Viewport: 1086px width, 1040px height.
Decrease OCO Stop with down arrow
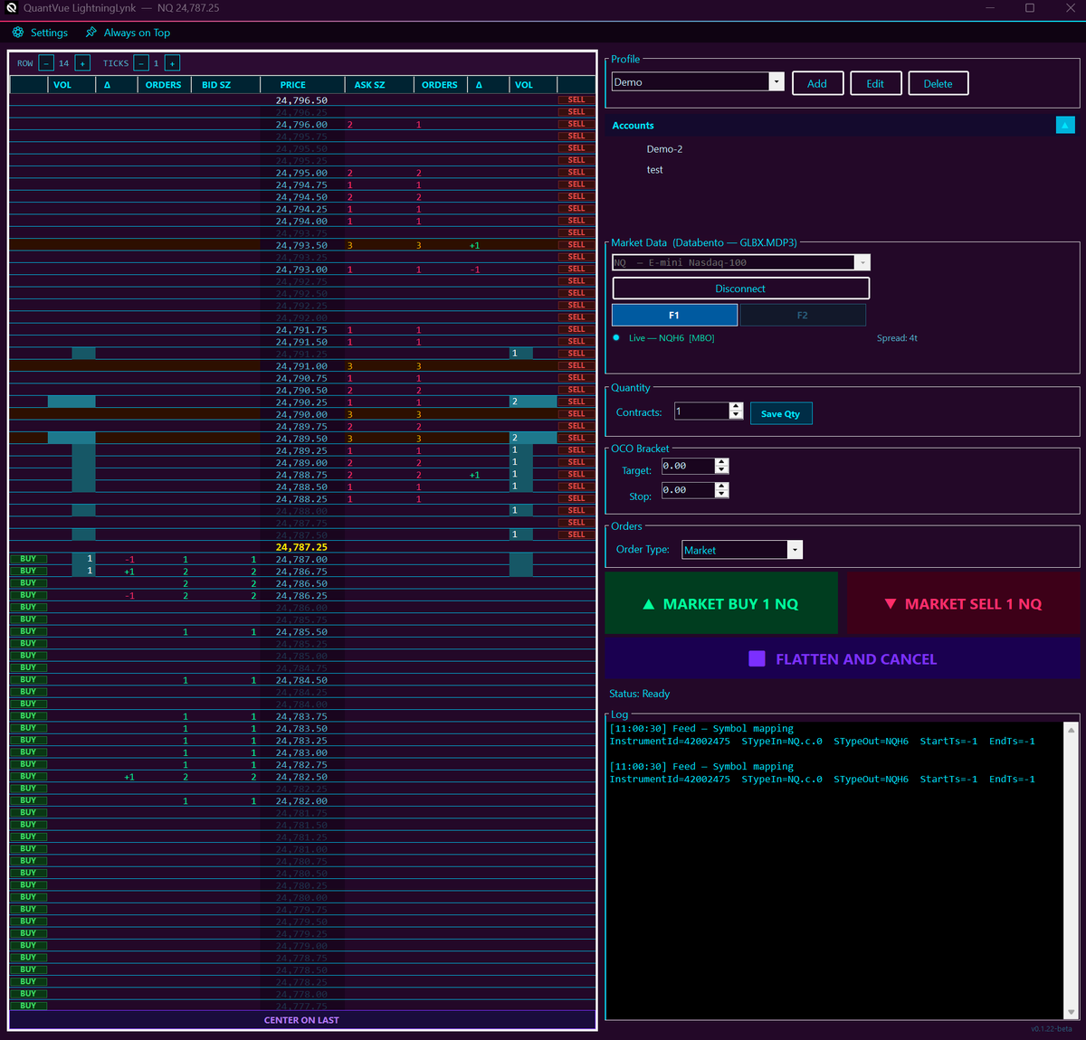(721, 494)
